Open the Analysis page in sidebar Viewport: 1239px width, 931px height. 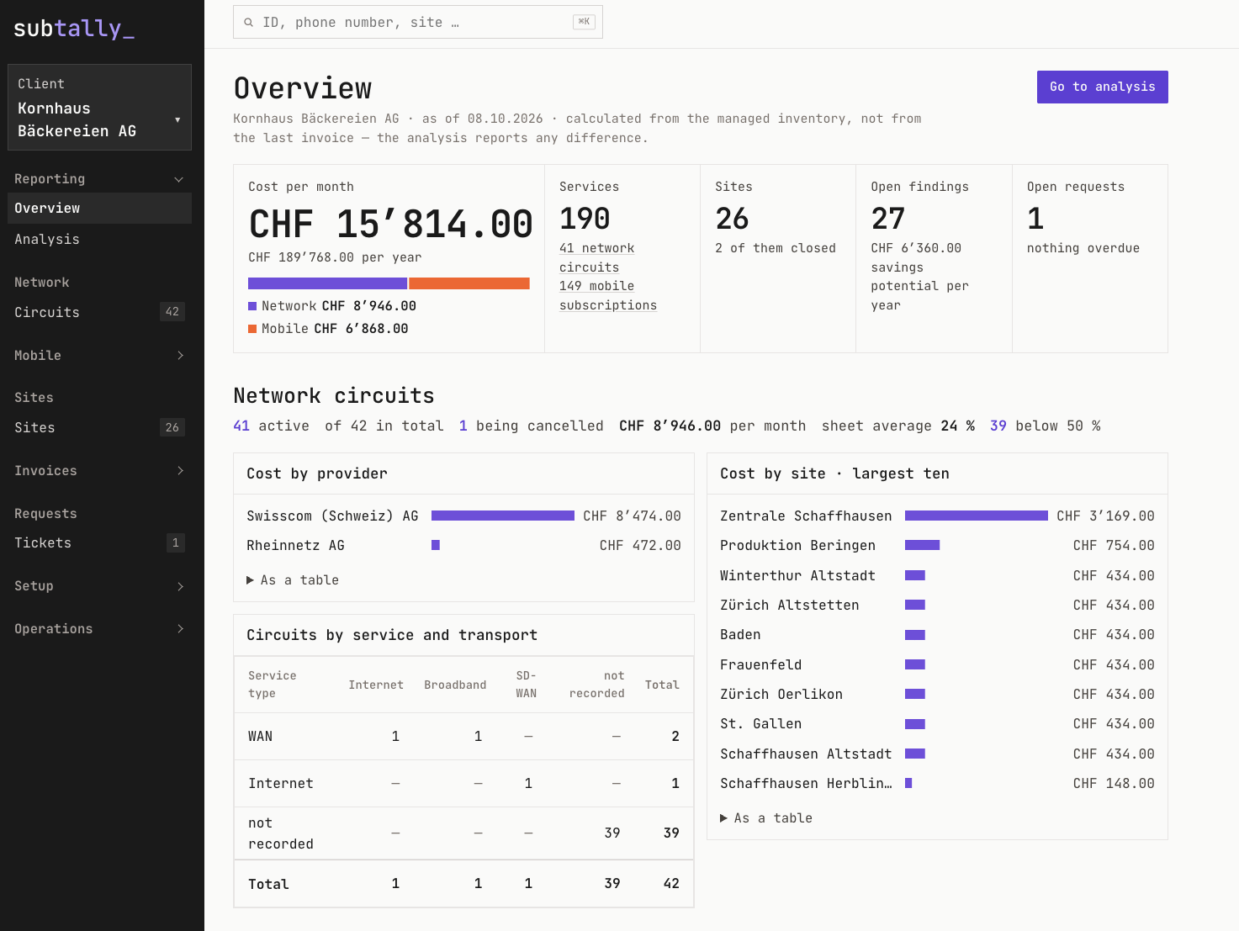coord(99,240)
